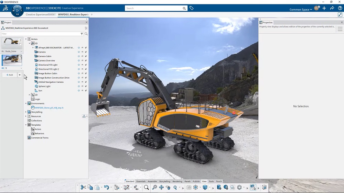Viewport: 344px width, 193px height.
Task: Click the globe import icon in toolbar
Action: pos(226,187)
